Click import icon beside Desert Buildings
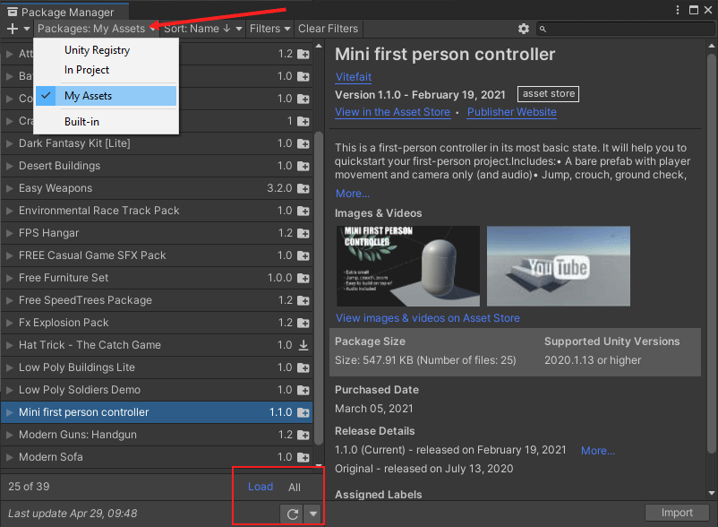This screenshot has height=527, width=718. point(303,166)
